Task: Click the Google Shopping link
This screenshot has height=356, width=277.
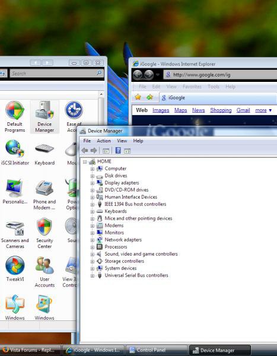Action: [x=221, y=110]
